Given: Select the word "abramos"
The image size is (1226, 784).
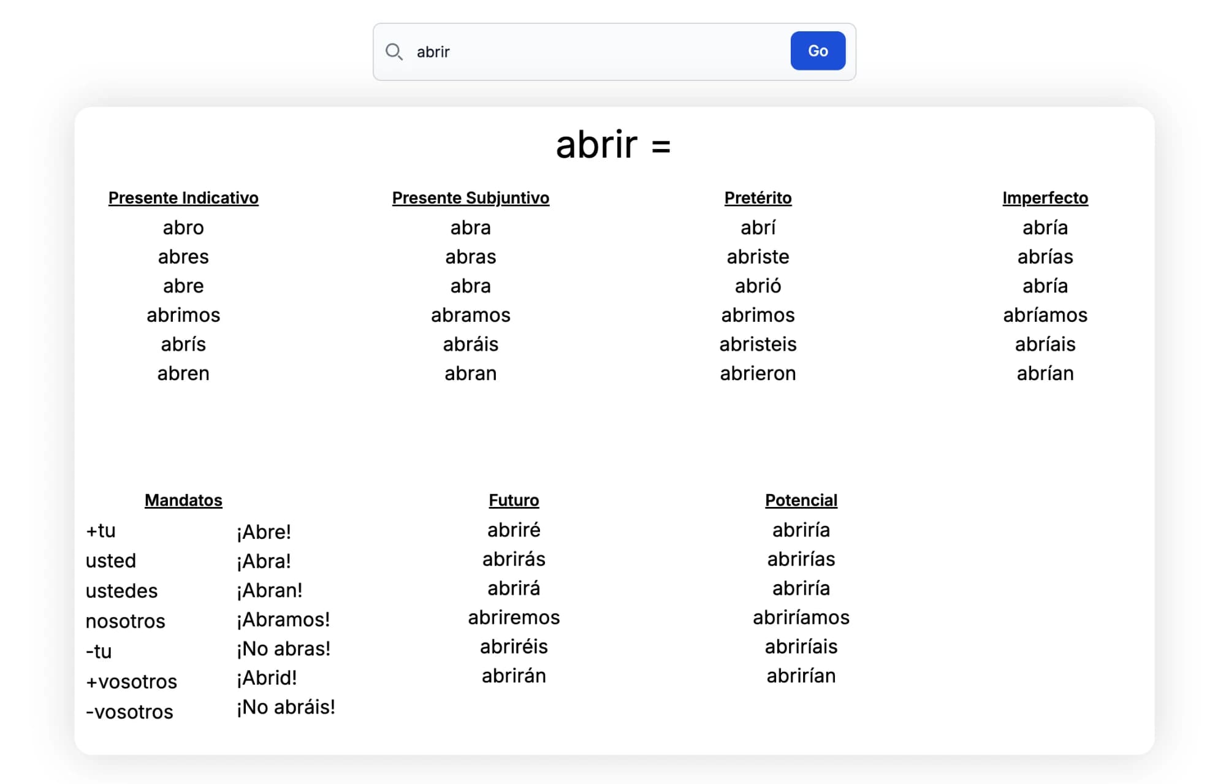Looking at the screenshot, I should click(471, 315).
